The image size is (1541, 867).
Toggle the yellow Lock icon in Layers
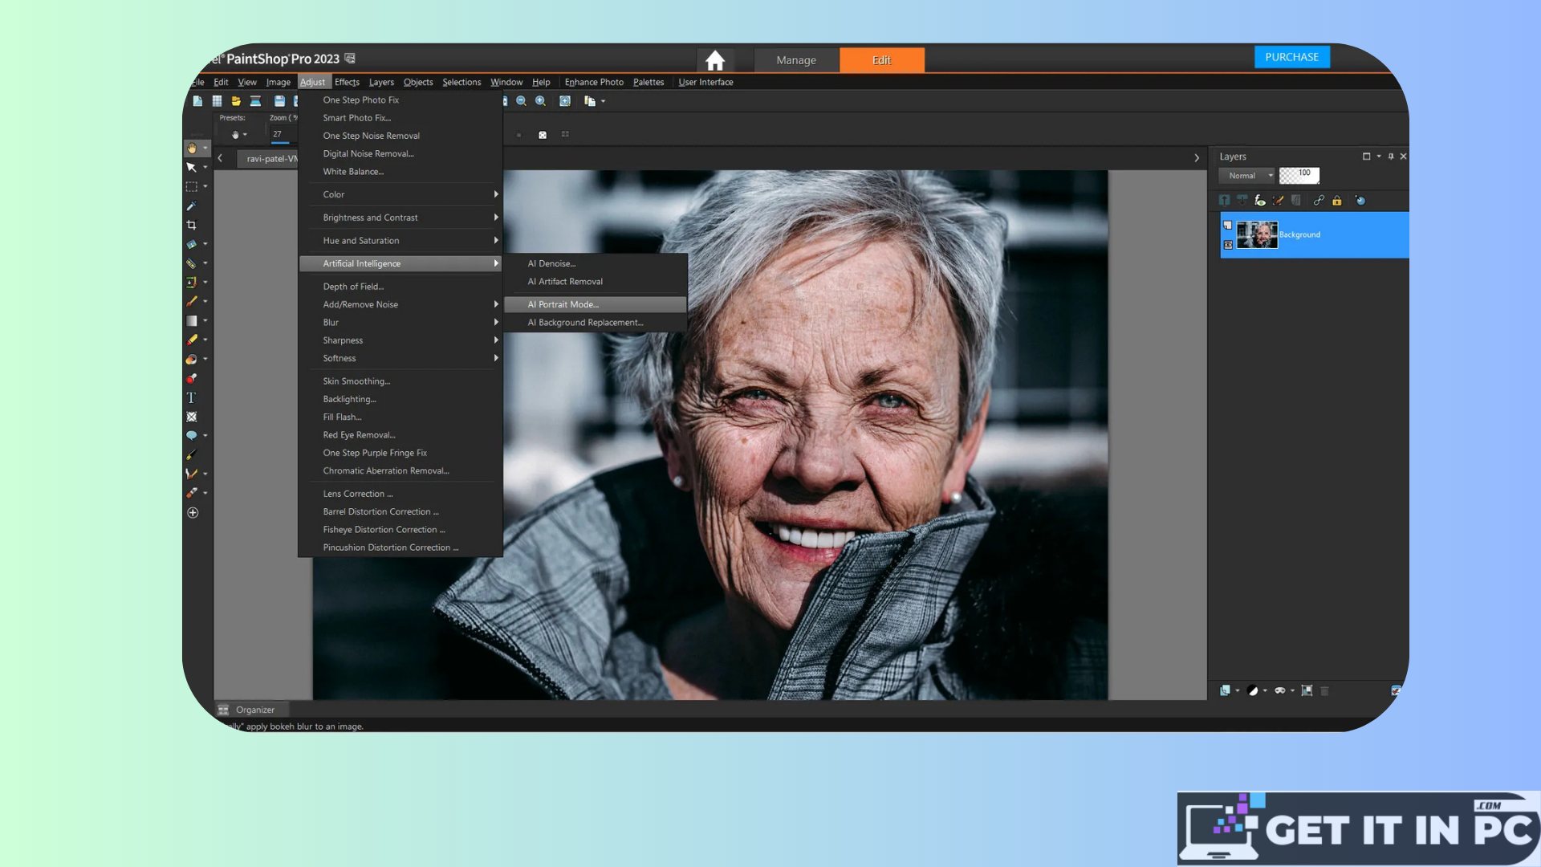(1337, 201)
